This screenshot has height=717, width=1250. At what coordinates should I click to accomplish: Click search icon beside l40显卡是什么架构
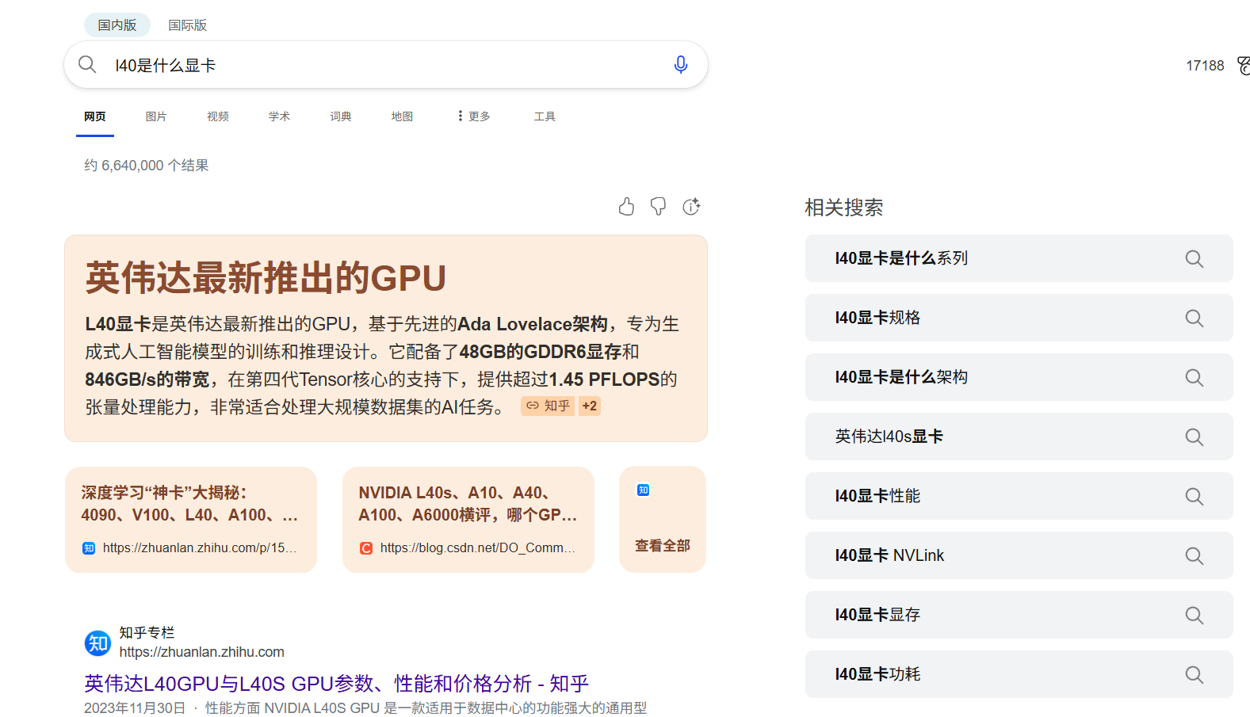[1194, 377]
